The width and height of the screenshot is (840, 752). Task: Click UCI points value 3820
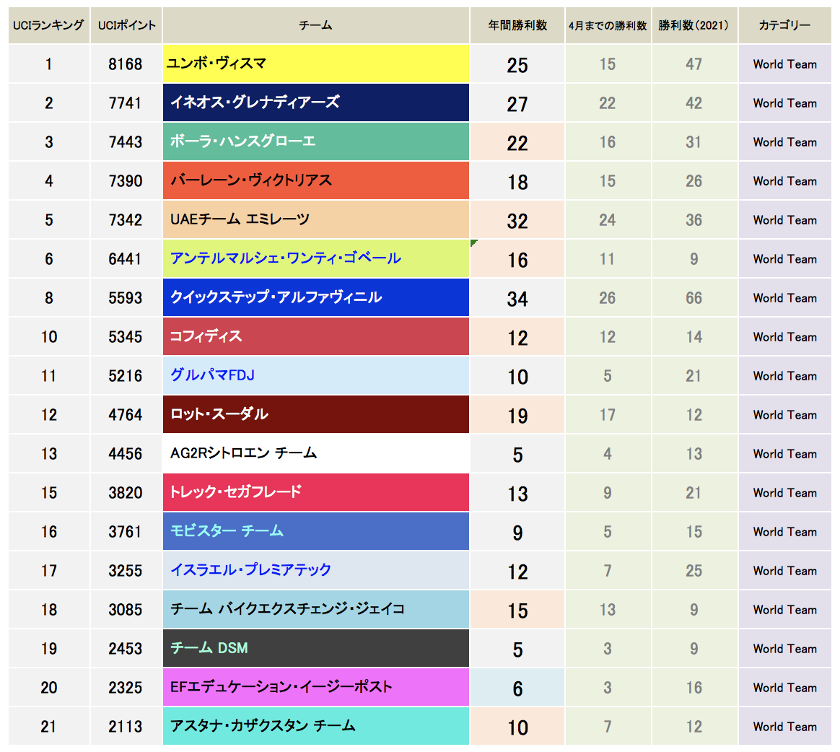pyautogui.click(x=126, y=494)
